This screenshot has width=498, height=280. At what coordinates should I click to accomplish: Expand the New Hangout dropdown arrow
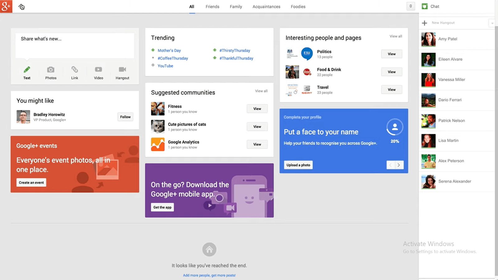point(492,23)
